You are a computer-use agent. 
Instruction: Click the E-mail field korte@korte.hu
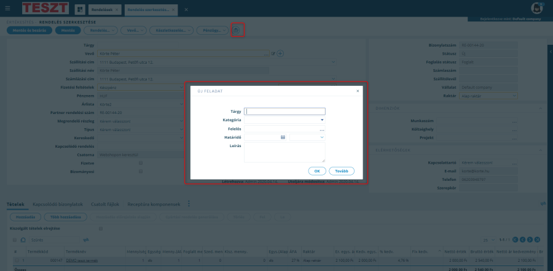[x=488, y=172]
